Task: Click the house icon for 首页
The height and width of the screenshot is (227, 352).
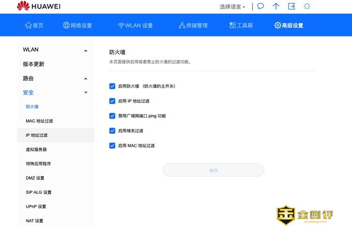Action: tap(28, 26)
